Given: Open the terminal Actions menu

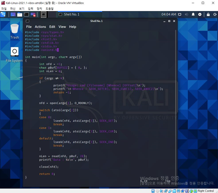Looking at the screenshot, I should [40, 27].
